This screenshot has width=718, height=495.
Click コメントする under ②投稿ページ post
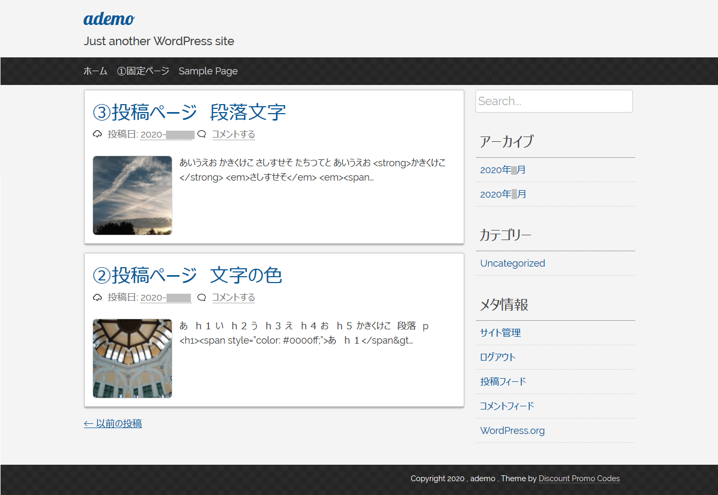click(233, 297)
